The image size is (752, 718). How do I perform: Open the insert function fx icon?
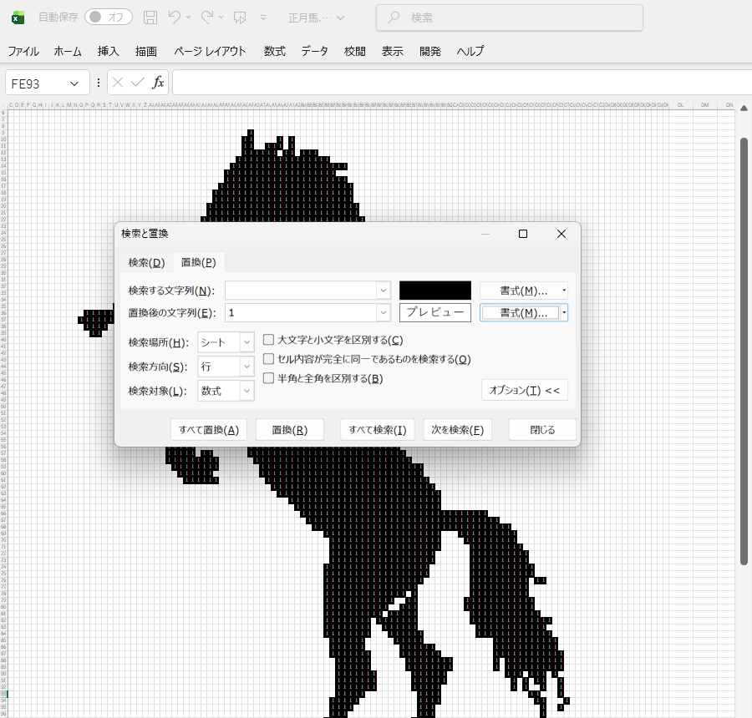pos(158,83)
